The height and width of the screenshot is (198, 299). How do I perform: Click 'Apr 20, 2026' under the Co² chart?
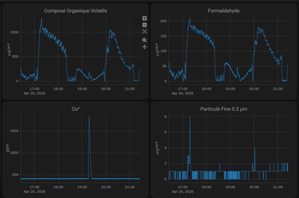pos(34,192)
